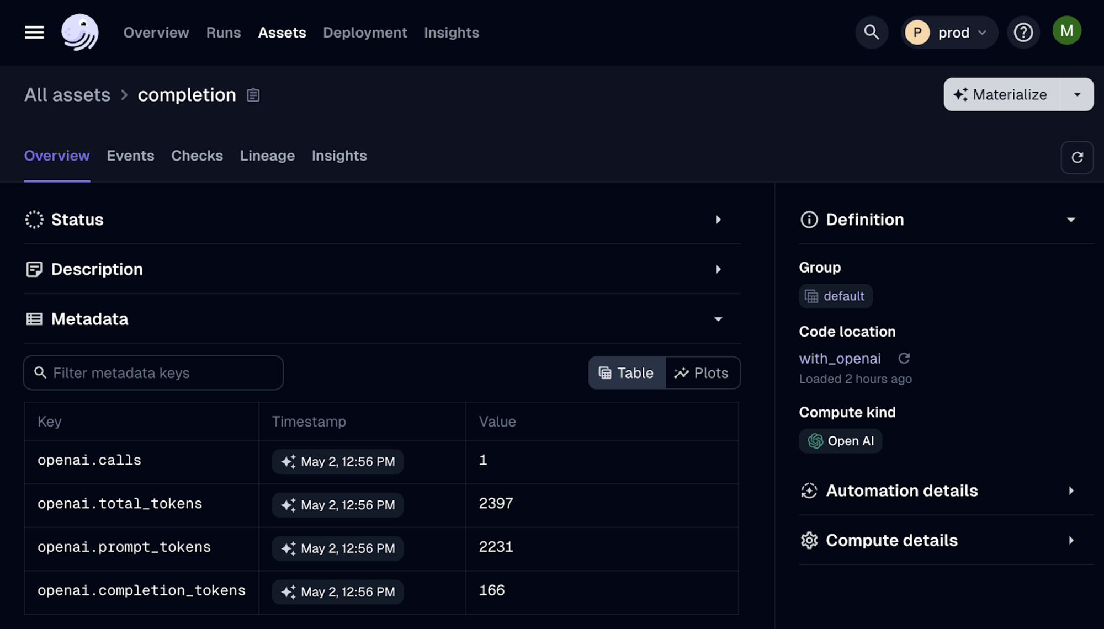Click the value 2397
1104x629 pixels.
(496, 503)
